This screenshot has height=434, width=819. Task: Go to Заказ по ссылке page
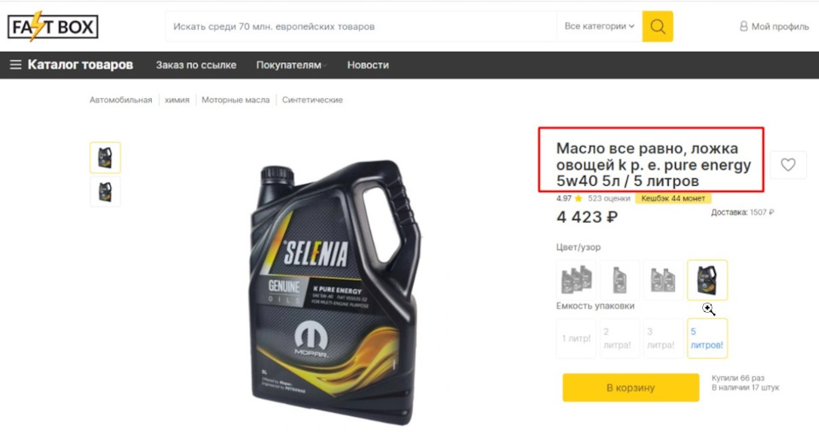196,66
